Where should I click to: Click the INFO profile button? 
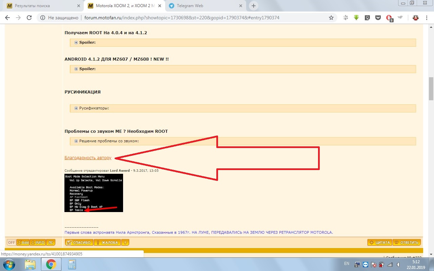pyautogui.click(x=38, y=243)
